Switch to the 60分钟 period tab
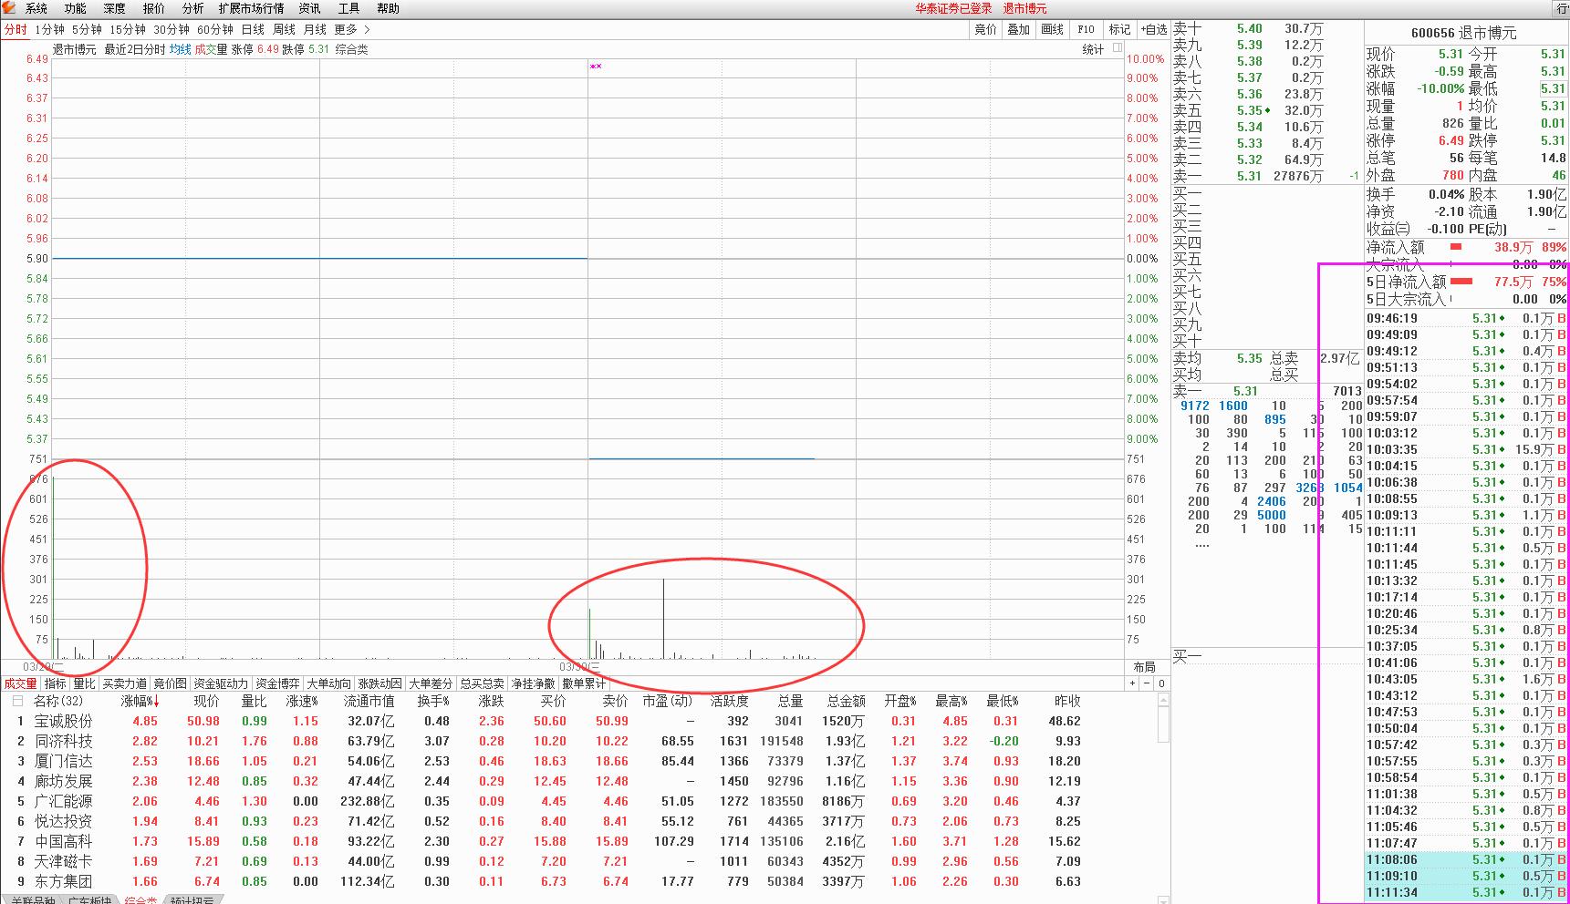Screen dimensions: 1570x904 point(216,30)
